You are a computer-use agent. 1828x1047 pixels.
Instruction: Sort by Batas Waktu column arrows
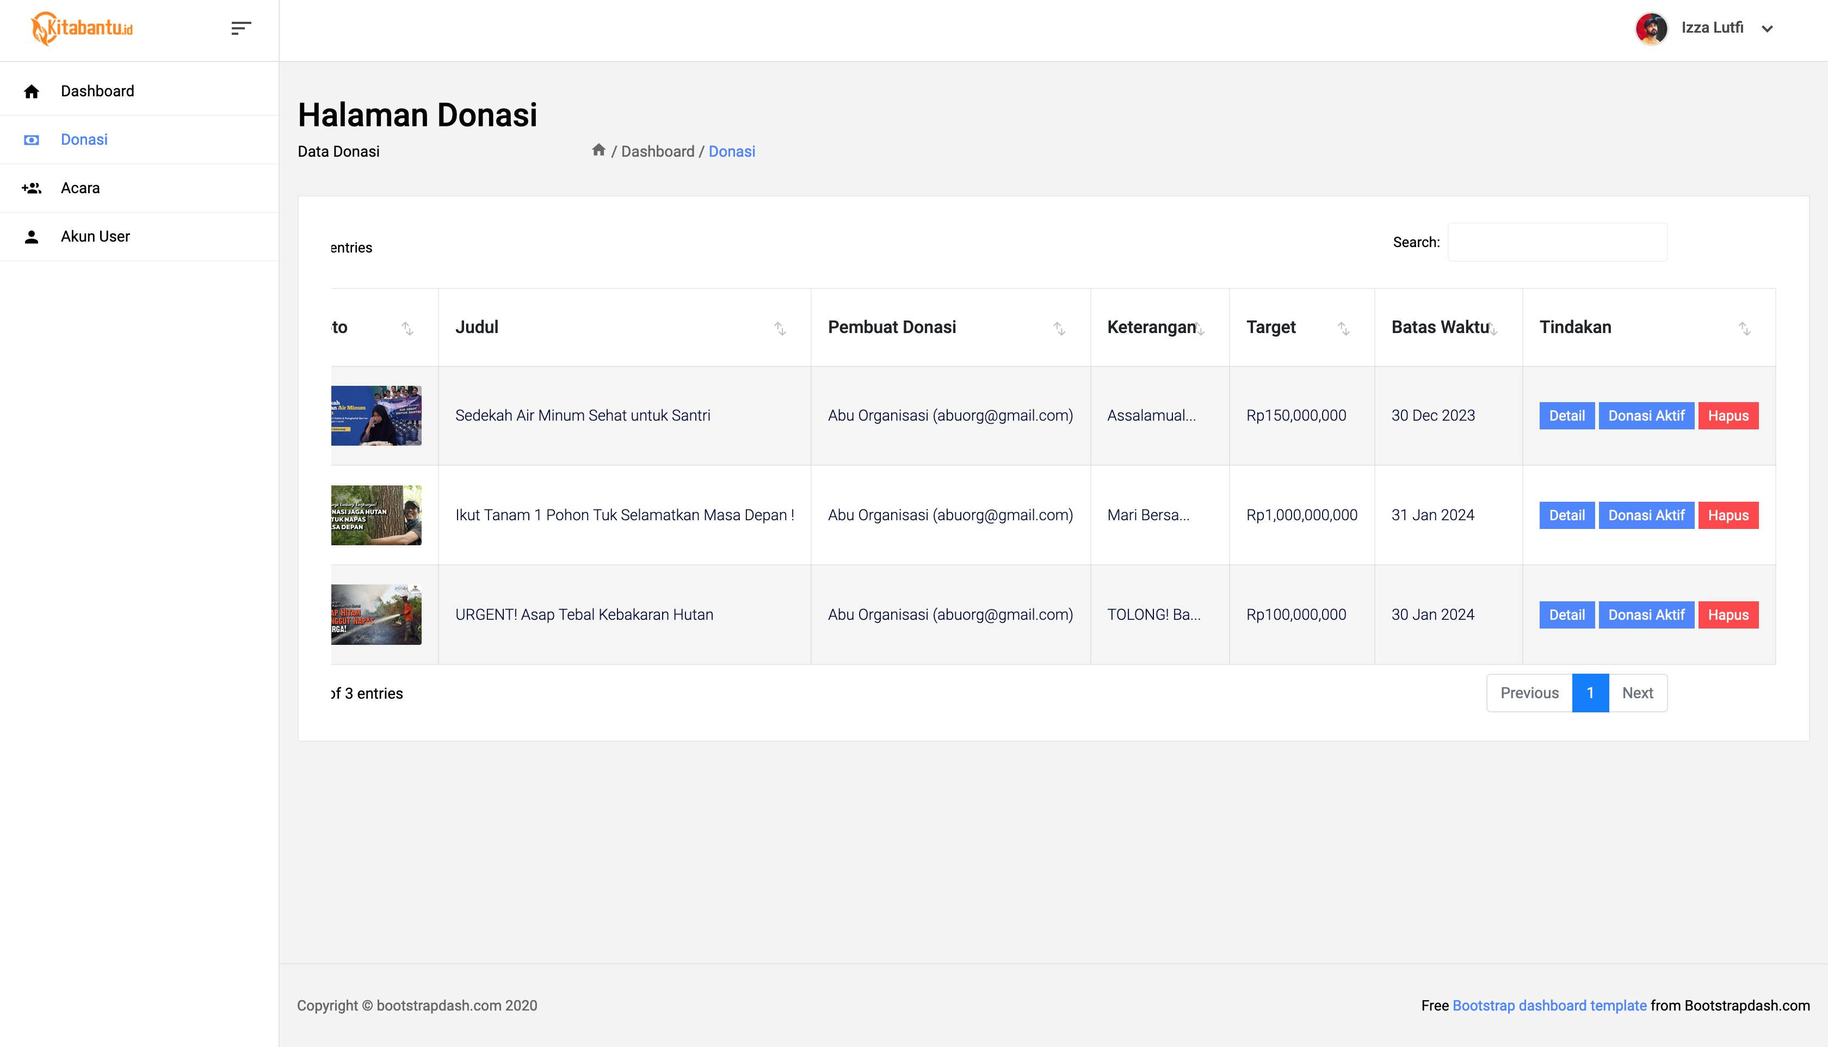tap(1493, 329)
